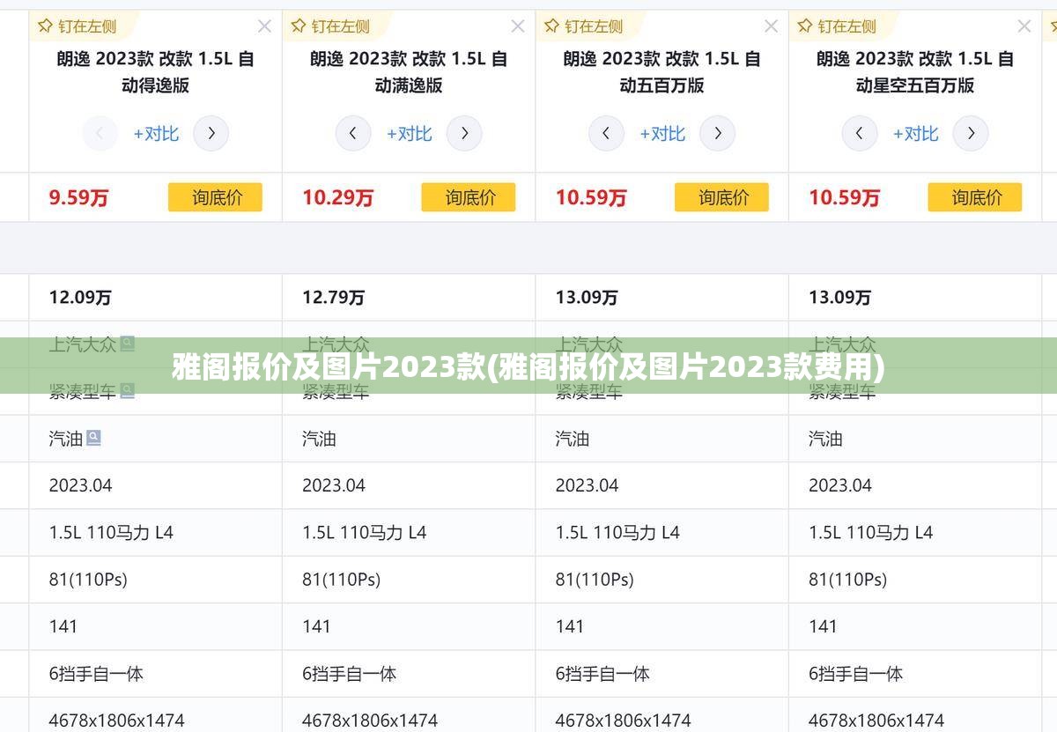Close the 自动星空五百万版 column
This screenshot has width=1057, height=732.
[1024, 26]
